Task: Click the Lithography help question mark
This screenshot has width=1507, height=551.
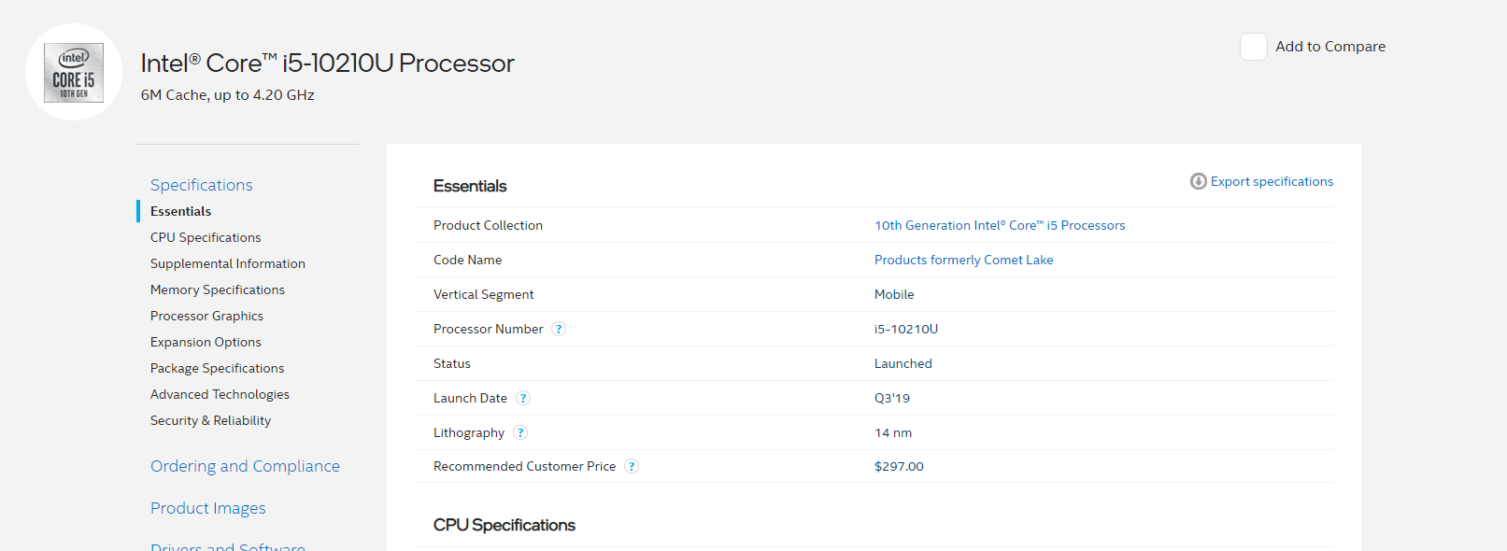Action: [520, 432]
